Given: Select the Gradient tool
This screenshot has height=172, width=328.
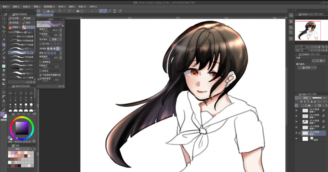Looking at the screenshot, I should pyautogui.click(x=4, y=84).
